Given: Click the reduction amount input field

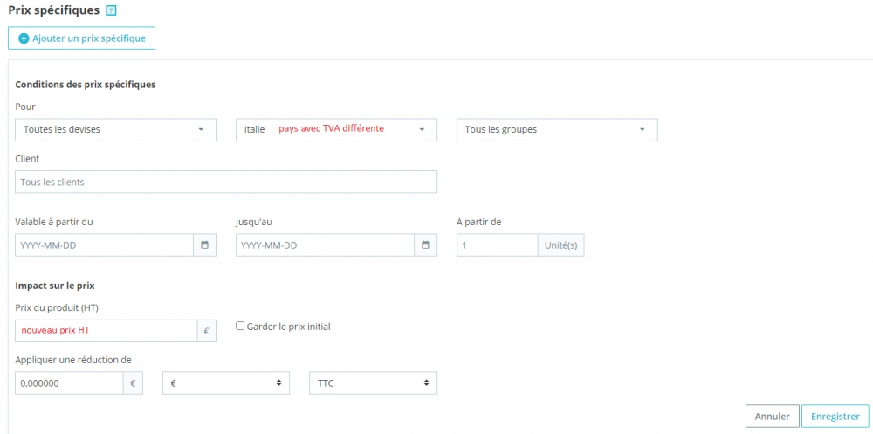Looking at the screenshot, I should (69, 382).
